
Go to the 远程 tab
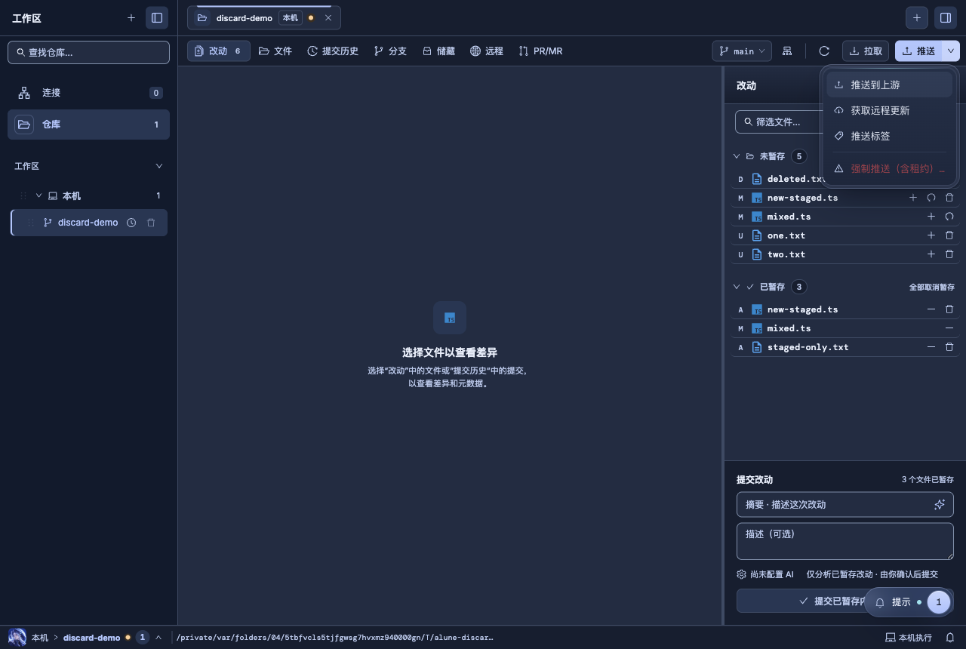(x=487, y=51)
